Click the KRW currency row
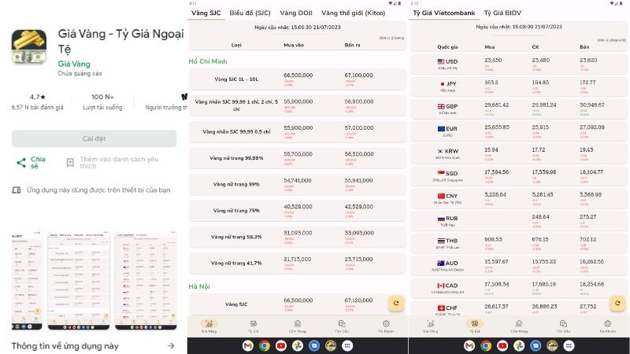Screen dimensions: 630x354 click(x=519, y=153)
